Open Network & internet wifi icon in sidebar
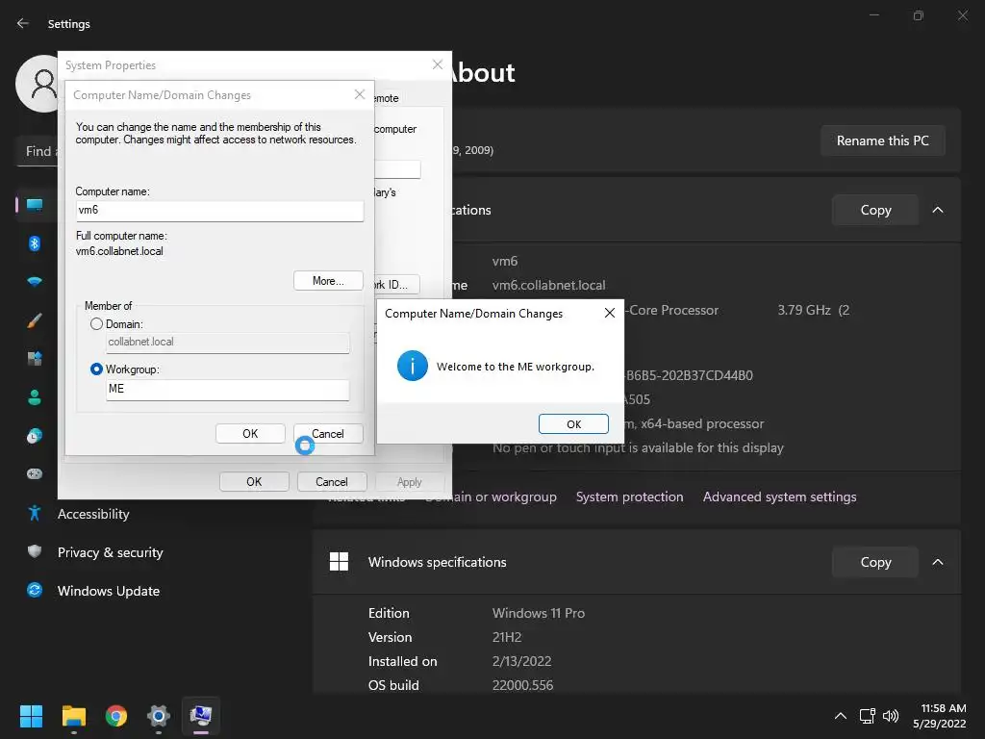This screenshot has height=739, width=985. click(35, 282)
